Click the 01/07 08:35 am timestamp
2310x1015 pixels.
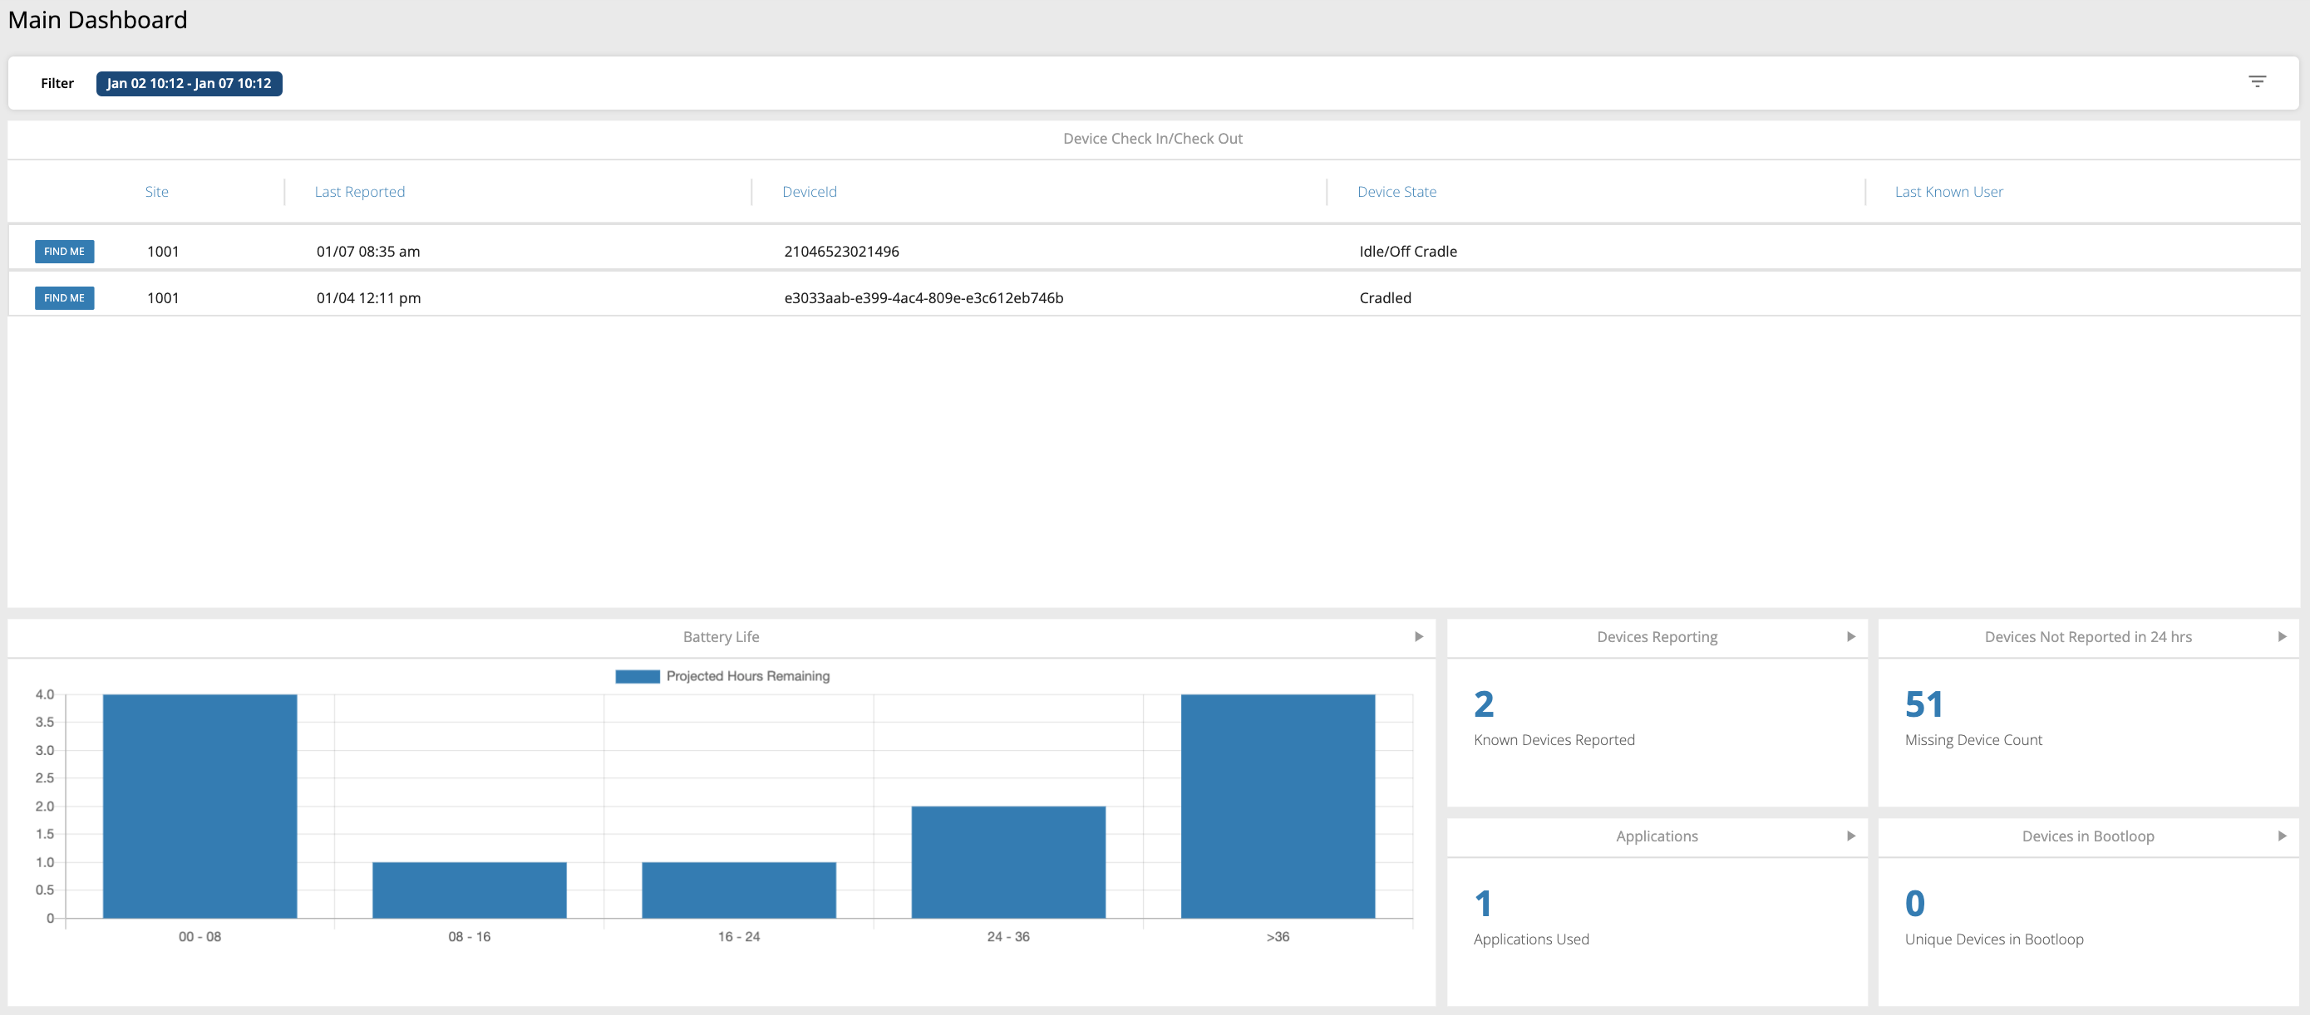pos(367,252)
